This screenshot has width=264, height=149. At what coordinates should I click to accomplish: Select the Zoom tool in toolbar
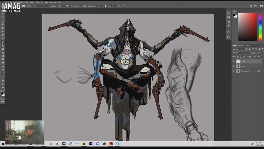point(3,84)
